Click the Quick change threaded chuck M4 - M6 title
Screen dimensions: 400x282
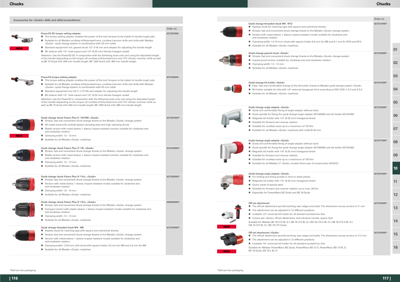click(x=62, y=227)
